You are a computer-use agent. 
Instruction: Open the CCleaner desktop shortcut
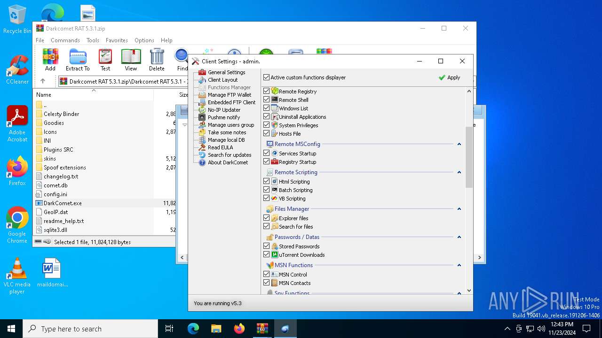click(x=17, y=70)
